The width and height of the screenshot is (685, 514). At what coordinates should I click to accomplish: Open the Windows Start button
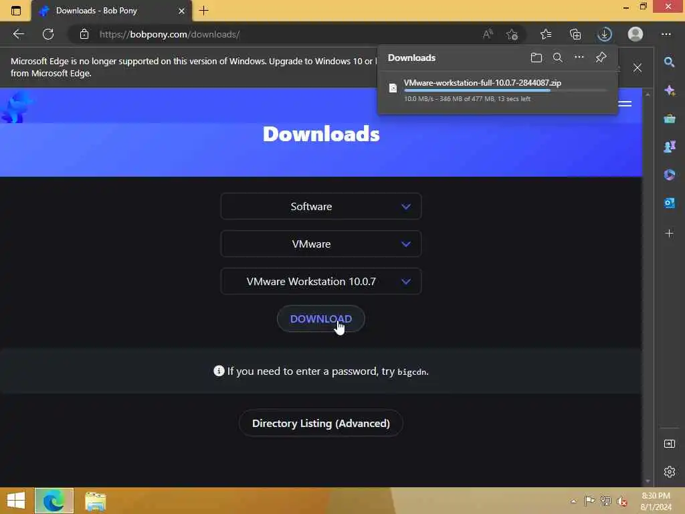[16, 501]
